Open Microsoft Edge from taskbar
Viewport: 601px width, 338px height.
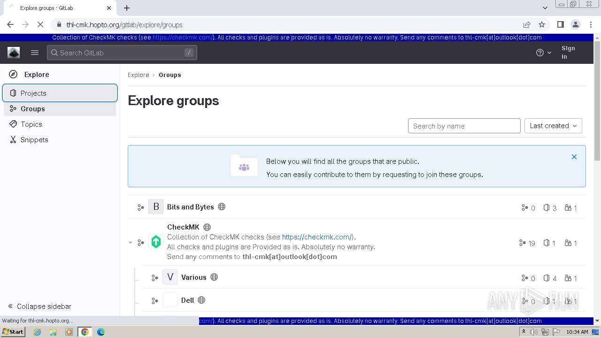(x=100, y=332)
